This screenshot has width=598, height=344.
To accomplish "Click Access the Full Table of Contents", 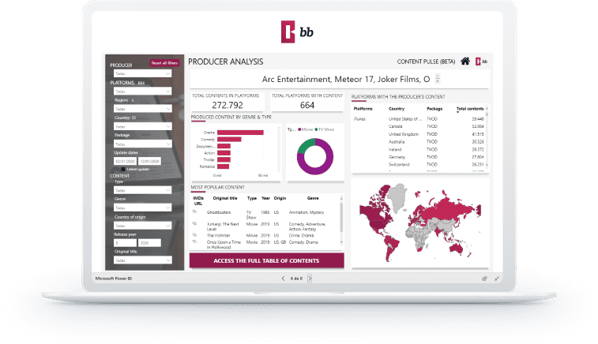I will [266, 260].
